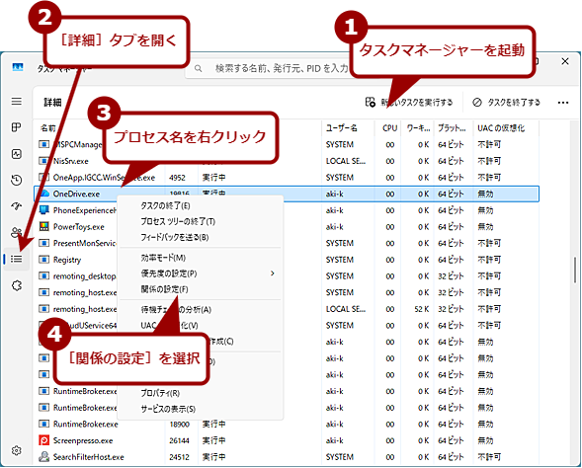Screen dimensions: 582x468
Task: Click PID 24512 cell
Action: pyautogui.click(x=179, y=457)
